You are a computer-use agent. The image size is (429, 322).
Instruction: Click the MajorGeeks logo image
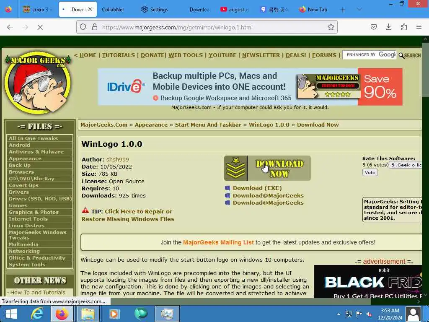[x=38, y=83]
